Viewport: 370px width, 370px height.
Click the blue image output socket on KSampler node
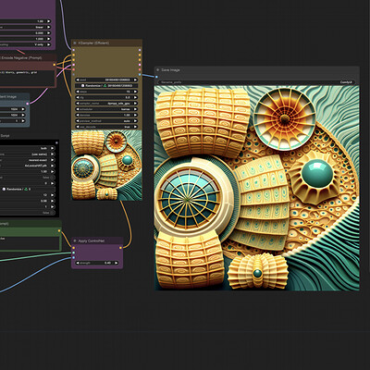pyautogui.click(x=140, y=75)
